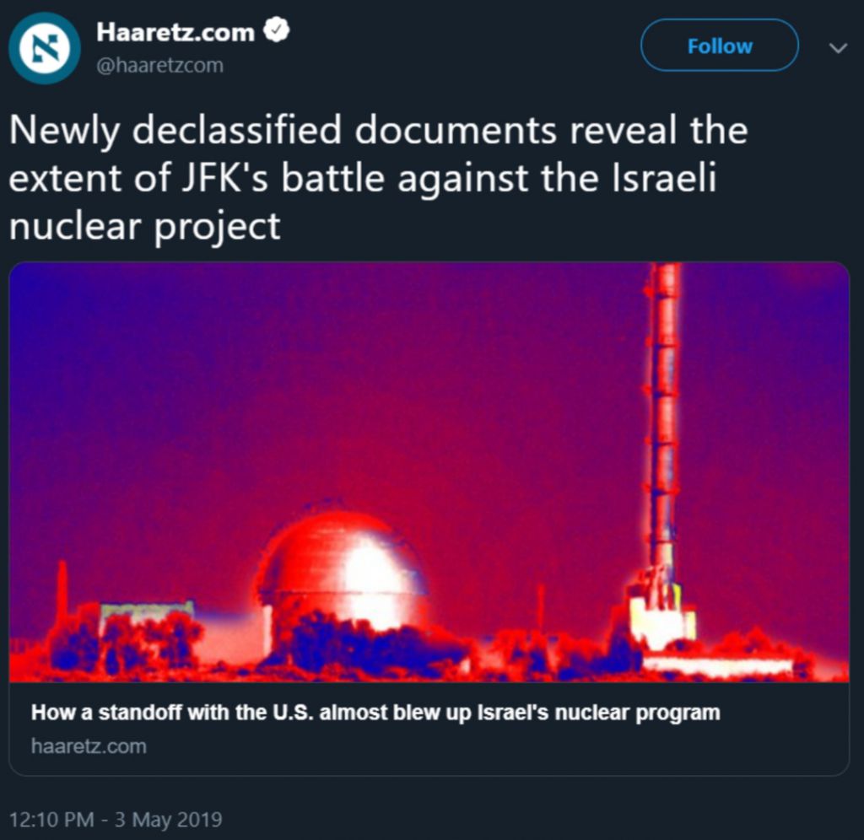Click the white-lit structure at the tower base

pyautogui.click(x=662, y=620)
